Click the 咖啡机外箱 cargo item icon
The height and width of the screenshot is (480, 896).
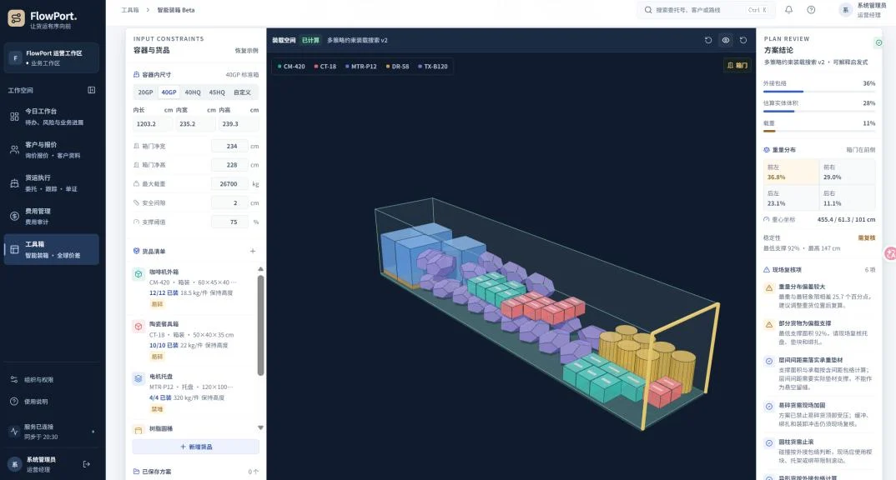138,274
